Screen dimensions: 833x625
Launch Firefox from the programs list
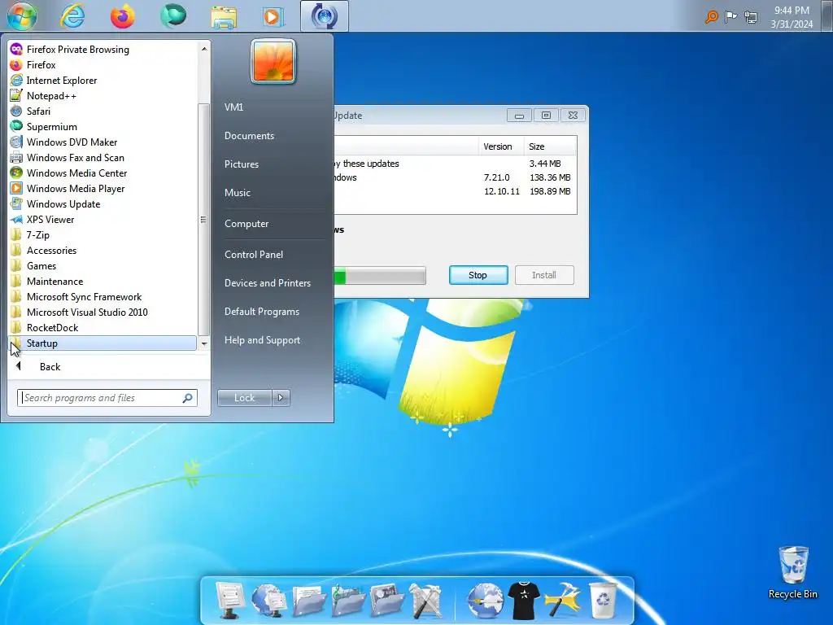tap(102, 65)
